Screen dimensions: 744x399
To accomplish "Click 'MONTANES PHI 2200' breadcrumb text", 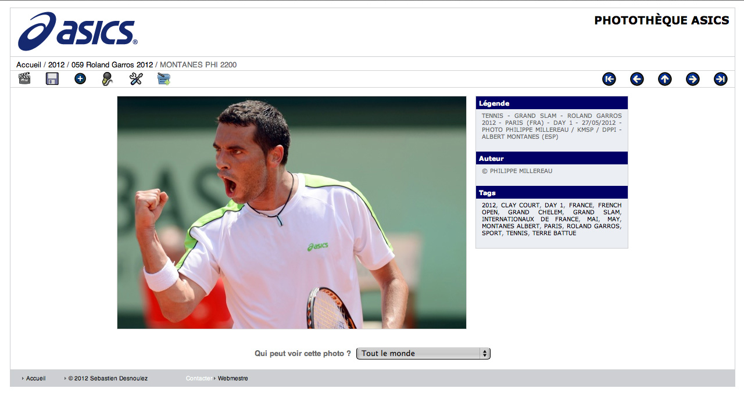I will (x=198, y=65).
